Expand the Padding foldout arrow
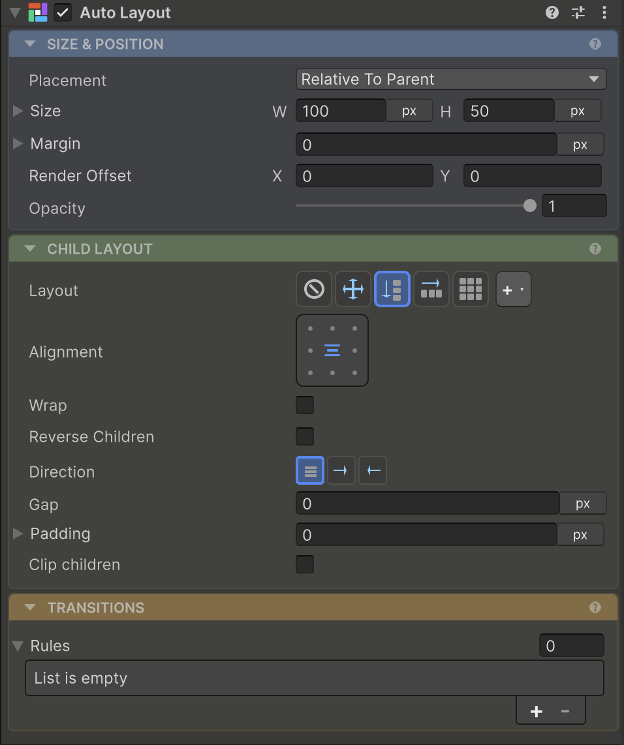The image size is (624, 745). pos(18,534)
